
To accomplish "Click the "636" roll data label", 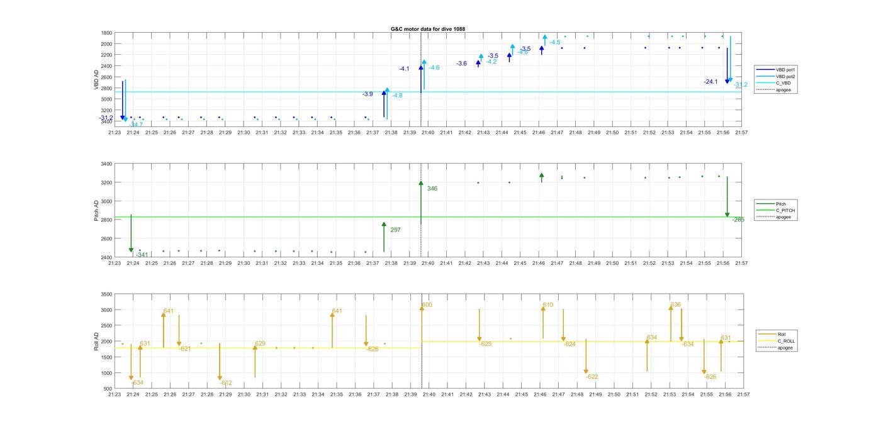I will coord(676,305).
